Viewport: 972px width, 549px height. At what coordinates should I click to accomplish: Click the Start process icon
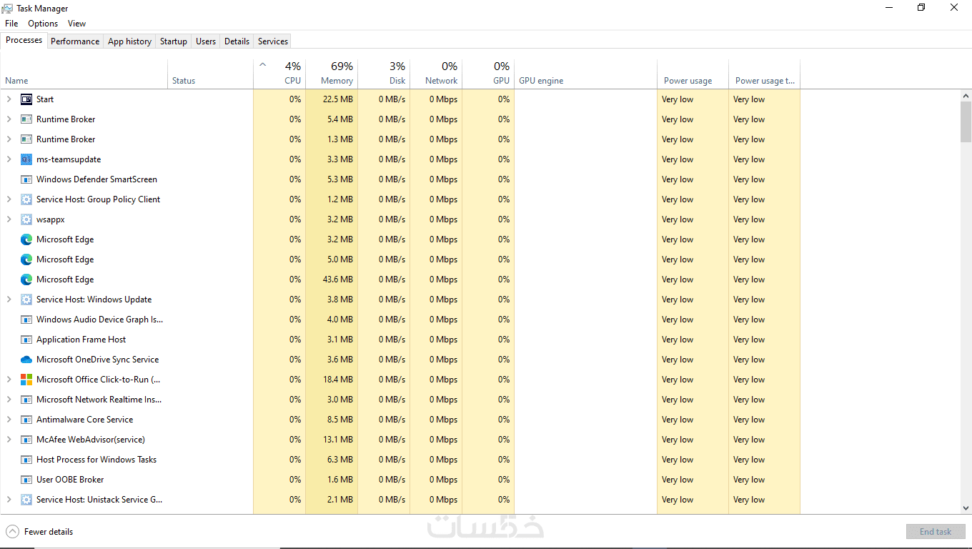(x=26, y=99)
